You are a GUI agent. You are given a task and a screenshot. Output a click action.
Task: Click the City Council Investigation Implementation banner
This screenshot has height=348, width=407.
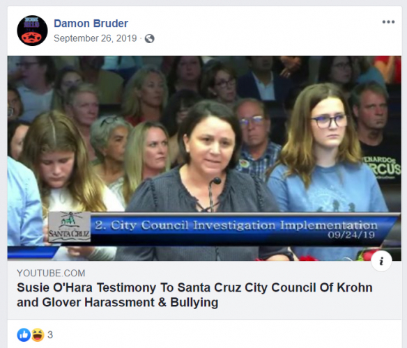click(236, 225)
